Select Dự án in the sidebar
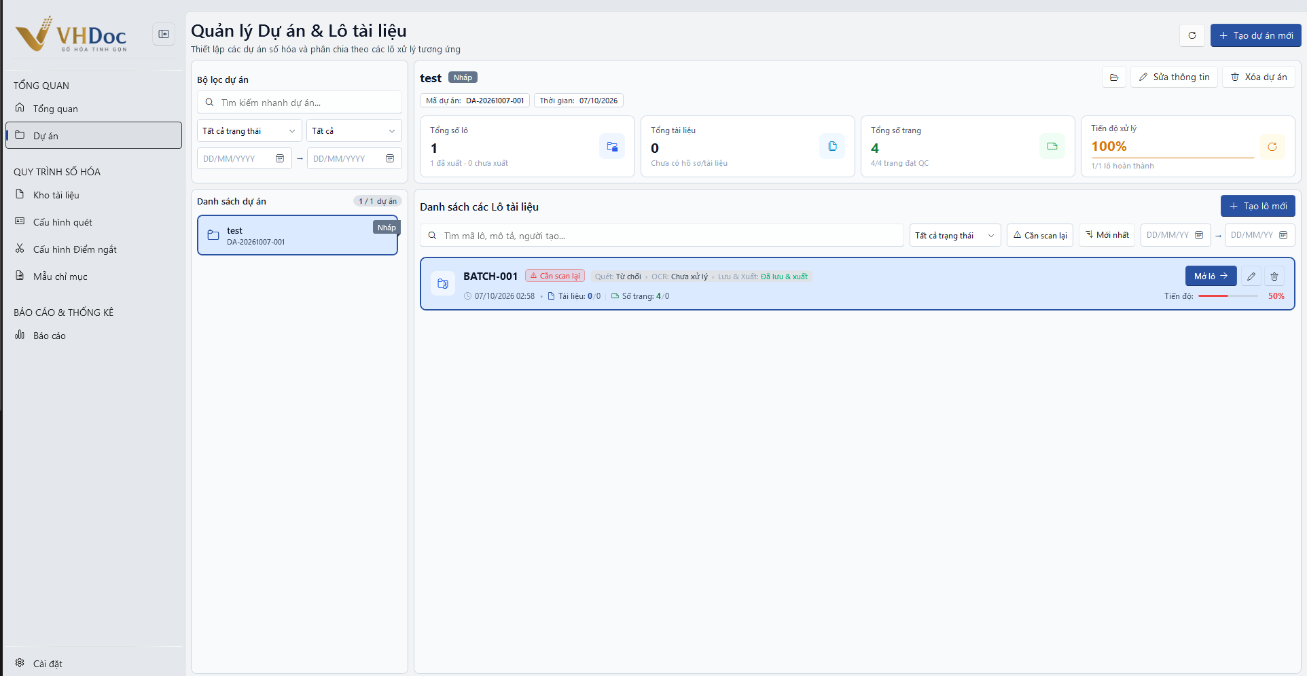Screen dimensions: 1307x676 click(x=94, y=135)
